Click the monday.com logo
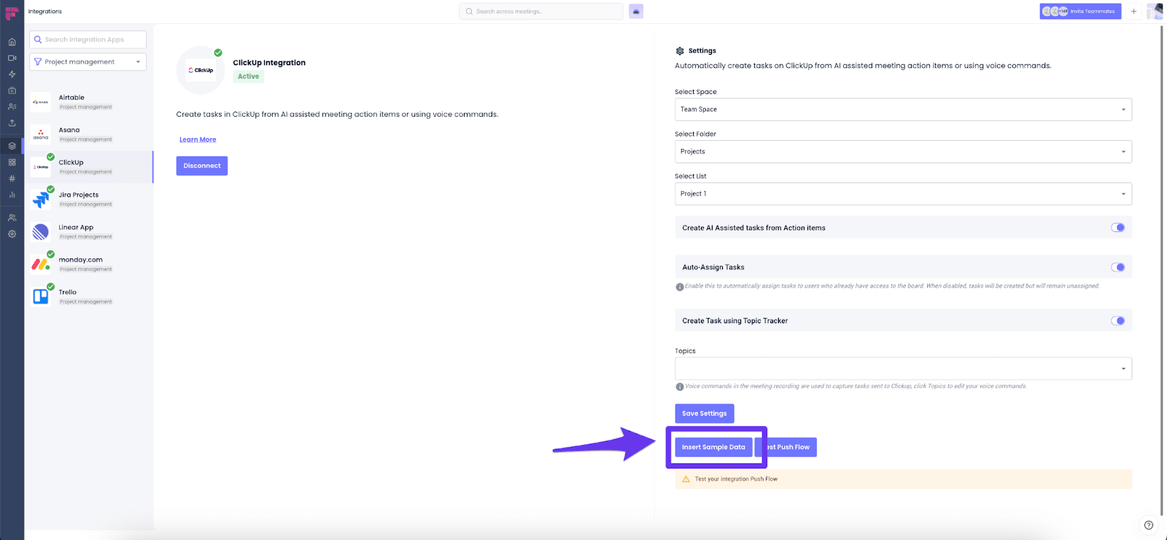The image size is (1167, 540). [x=41, y=264]
